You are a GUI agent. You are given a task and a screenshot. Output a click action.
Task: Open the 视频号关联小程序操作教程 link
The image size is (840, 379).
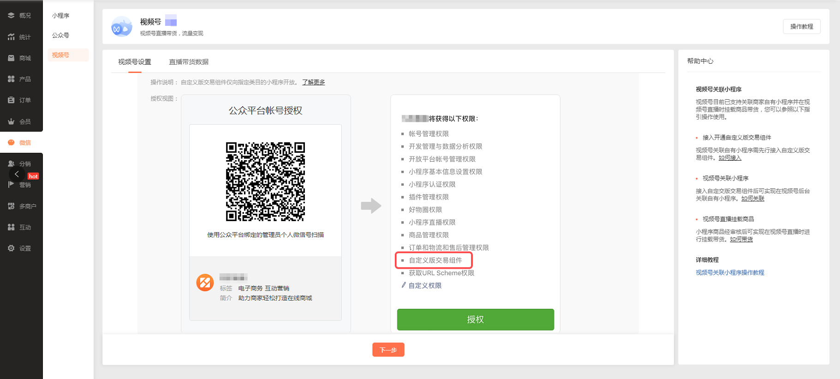tap(730, 272)
